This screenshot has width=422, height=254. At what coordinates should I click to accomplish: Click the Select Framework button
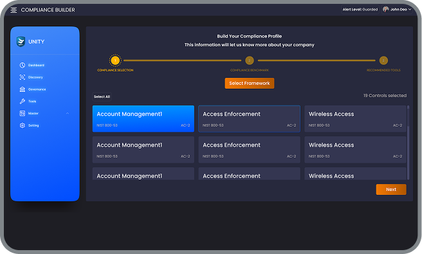(250, 84)
